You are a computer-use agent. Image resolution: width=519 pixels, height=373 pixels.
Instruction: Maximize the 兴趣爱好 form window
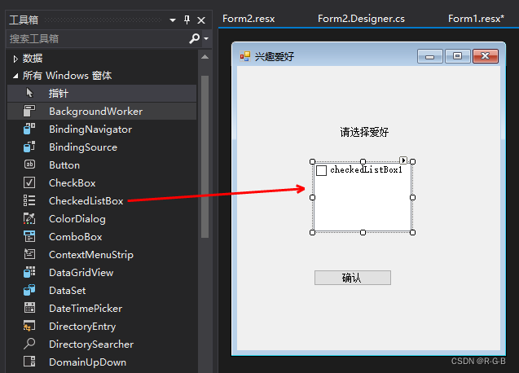coord(457,56)
